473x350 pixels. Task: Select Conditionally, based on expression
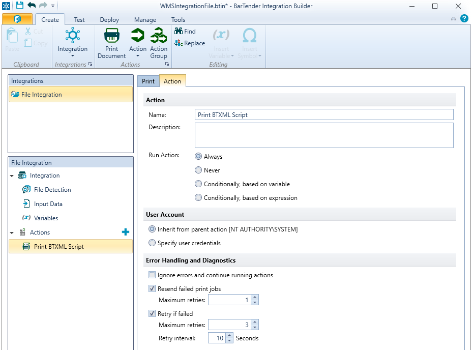coord(198,197)
